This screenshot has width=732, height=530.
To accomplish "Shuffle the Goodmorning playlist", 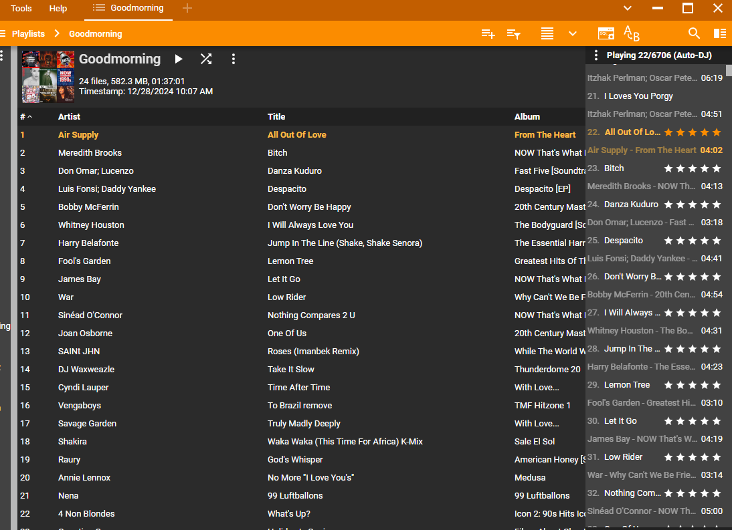I will pyautogui.click(x=206, y=59).
